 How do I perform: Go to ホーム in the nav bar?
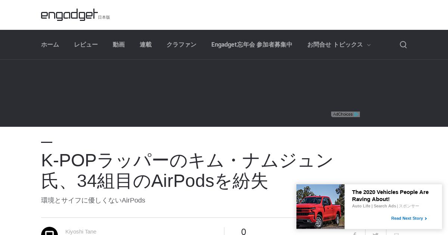click(x=50, y=45)
